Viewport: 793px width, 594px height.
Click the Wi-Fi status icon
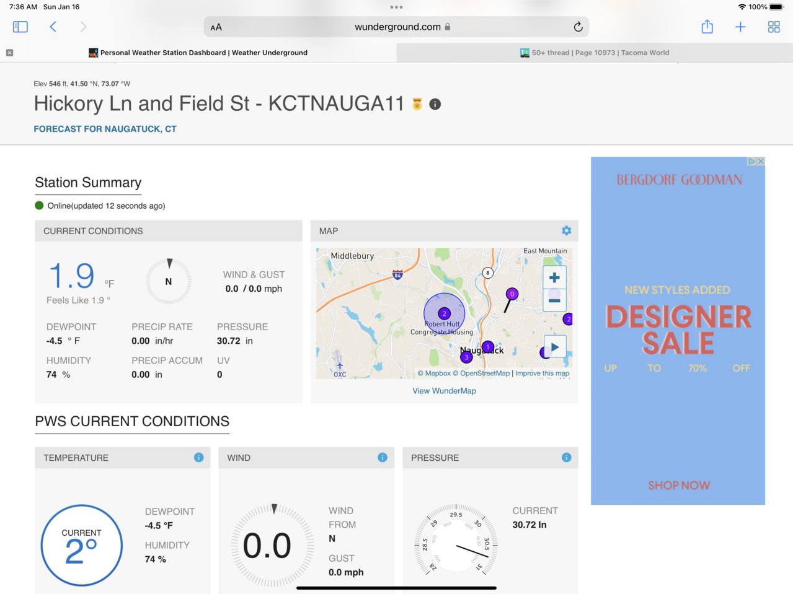pos(742,7)
